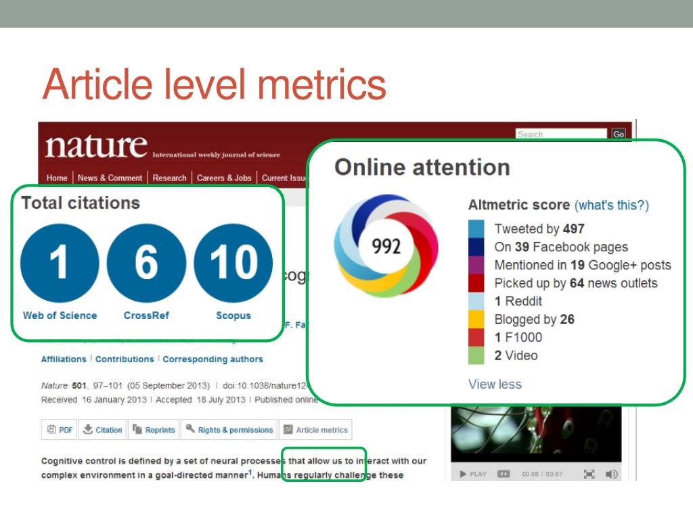Click the "Online attention" heading

coord(422,168)
